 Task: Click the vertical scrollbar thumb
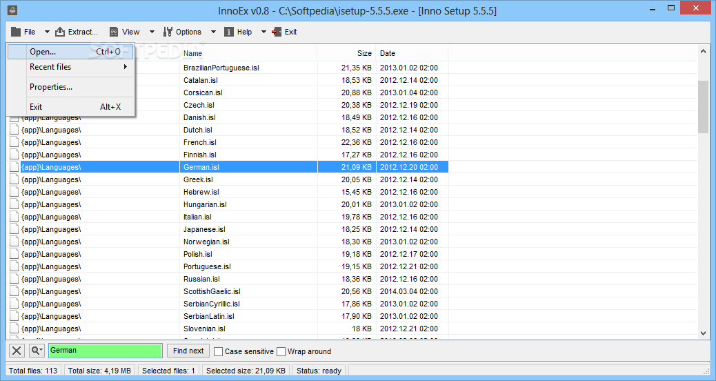[703, 107]
